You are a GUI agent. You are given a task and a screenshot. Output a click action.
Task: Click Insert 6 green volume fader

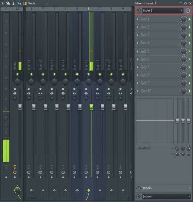coord(91,107)
